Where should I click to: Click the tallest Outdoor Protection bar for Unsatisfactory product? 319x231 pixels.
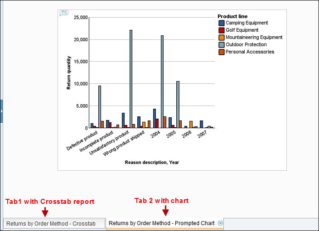pos(131,79)
